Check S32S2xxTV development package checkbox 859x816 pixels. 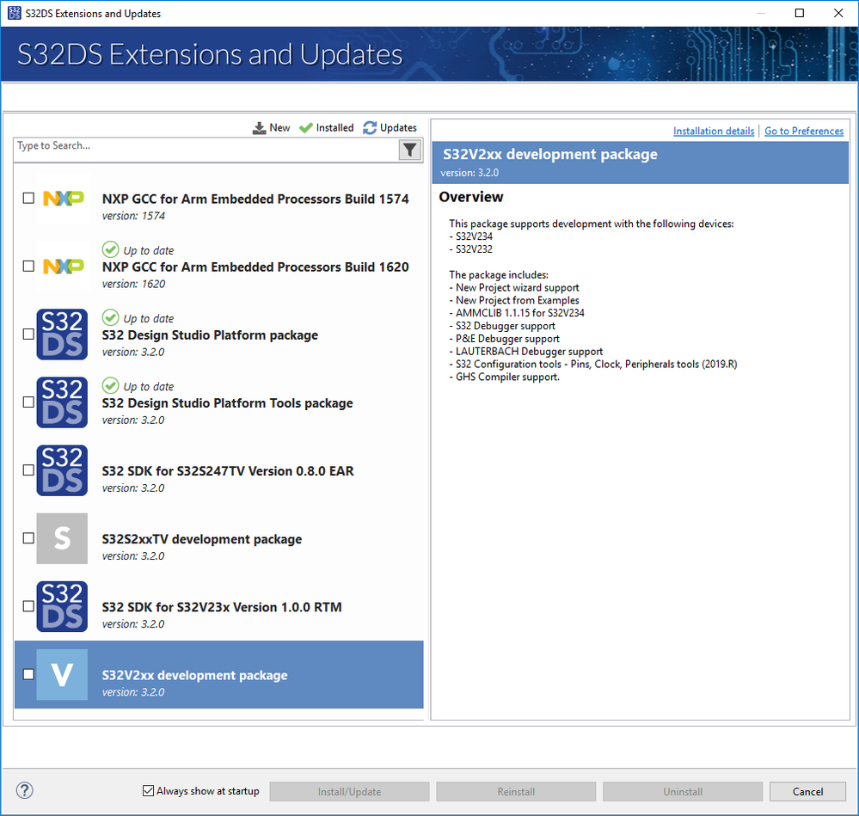pos(28,537)
